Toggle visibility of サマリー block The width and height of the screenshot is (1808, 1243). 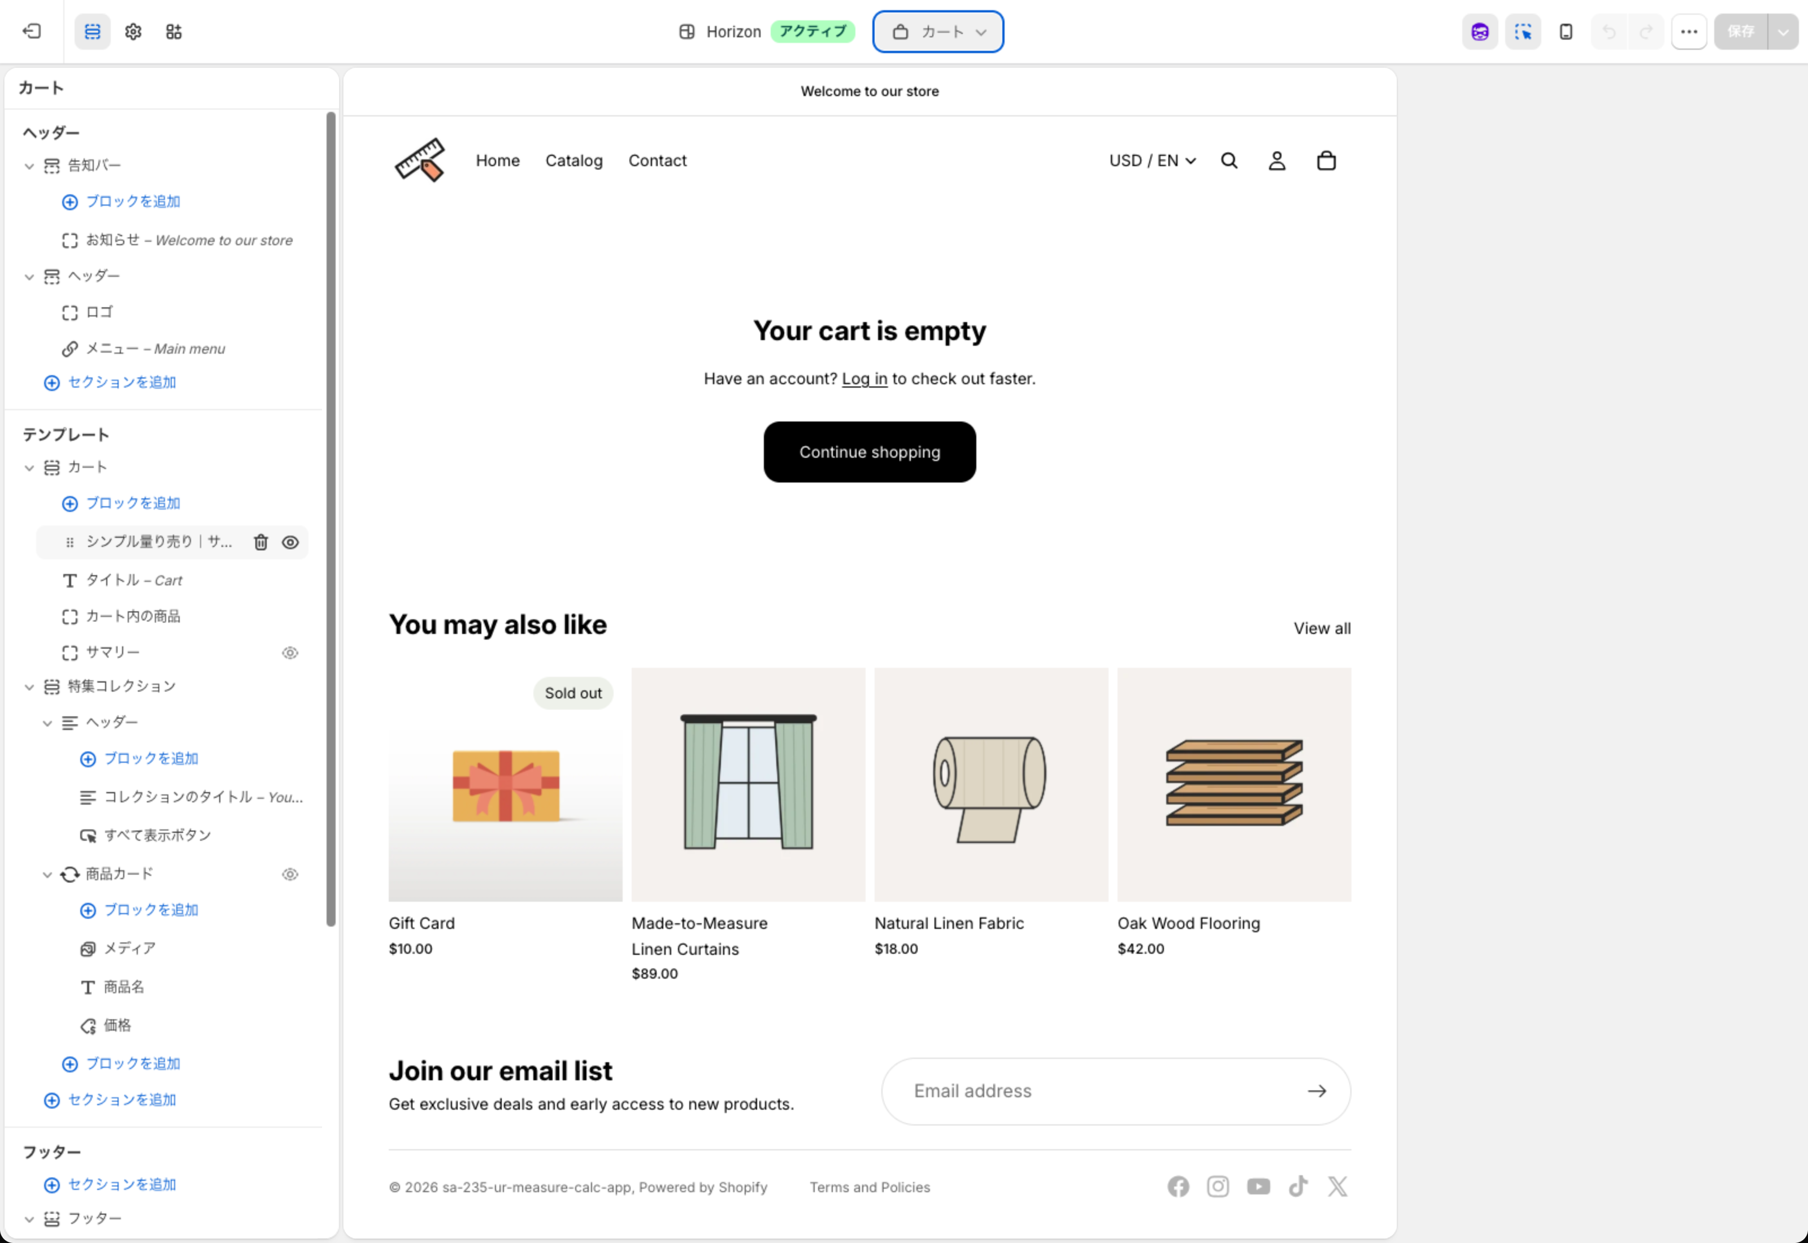coord(290,653)
